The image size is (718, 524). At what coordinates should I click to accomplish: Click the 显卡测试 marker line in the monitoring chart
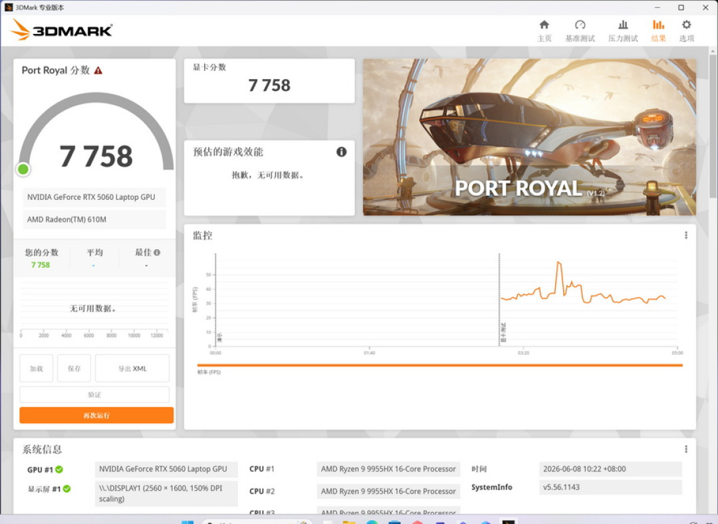(499, 300)
